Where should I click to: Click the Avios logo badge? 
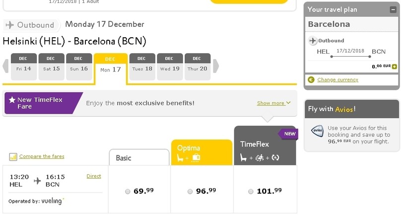tap(317, 131)
